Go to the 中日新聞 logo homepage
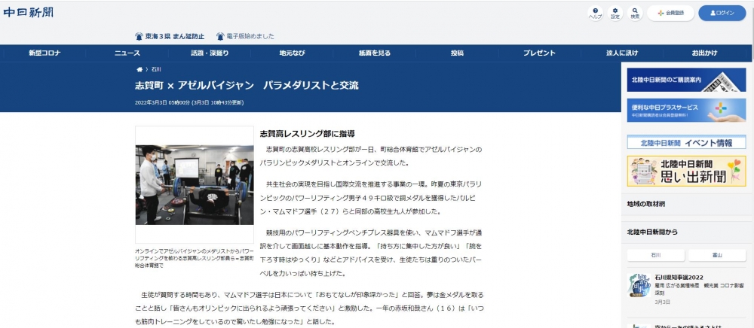The image size is (754, 328). (29, 13)
